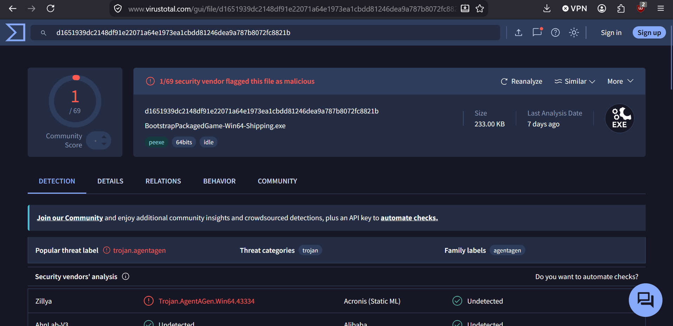Click Do you want to automate checks?

click(x=587, y=277)
